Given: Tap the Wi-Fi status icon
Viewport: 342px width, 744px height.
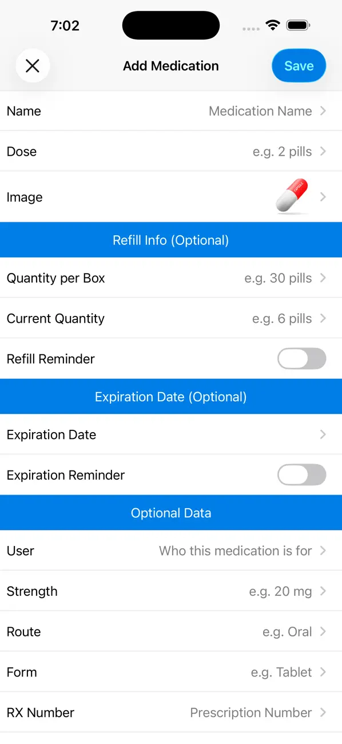Looking at the screenshot, I should point(273,25).
